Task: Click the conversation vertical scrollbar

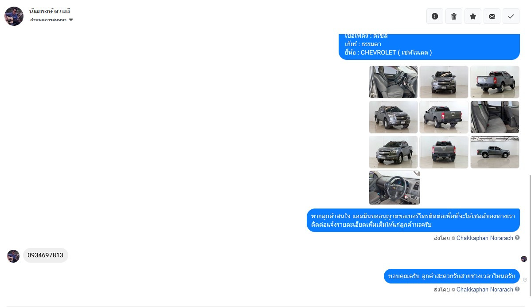Action: pyautogui.click(x=530, y=236)
